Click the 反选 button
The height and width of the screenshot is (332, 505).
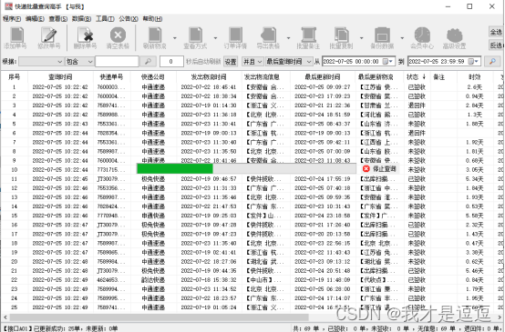(496, 45)
